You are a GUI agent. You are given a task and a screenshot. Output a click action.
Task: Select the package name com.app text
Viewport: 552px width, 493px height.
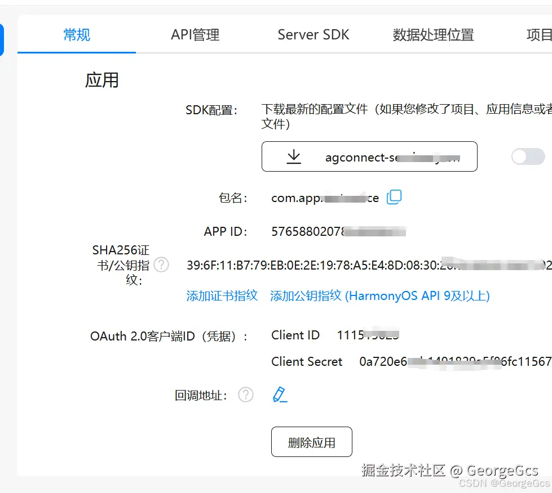[325, 198]
